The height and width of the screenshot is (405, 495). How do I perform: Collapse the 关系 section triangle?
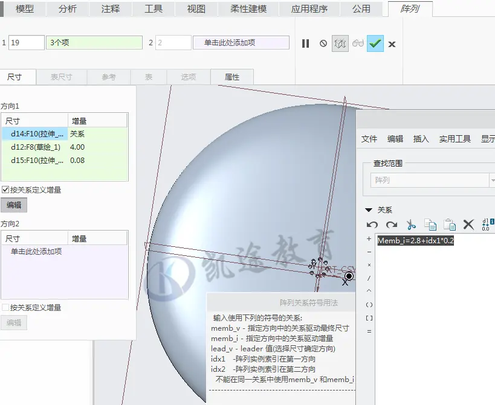click(x=369, y=210)
